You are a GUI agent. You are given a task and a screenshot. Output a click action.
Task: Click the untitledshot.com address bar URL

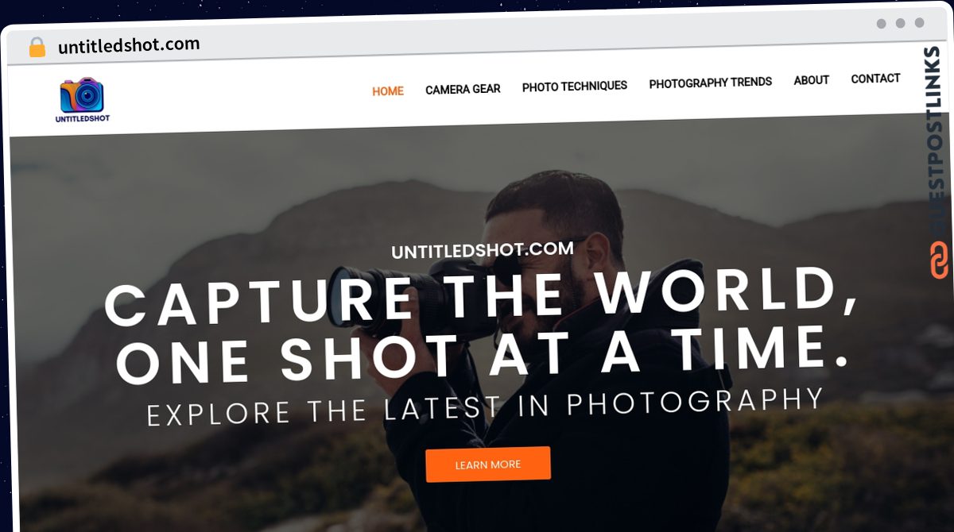coord(129,45)
